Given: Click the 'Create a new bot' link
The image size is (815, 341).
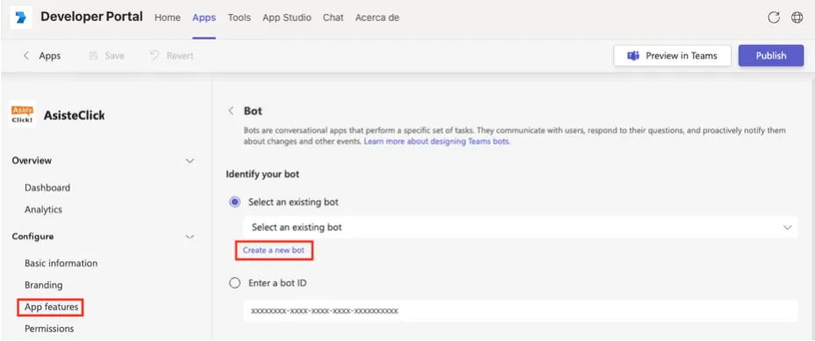Looking at the screenshot, I should pyautogui.click(x=273, y=250).
